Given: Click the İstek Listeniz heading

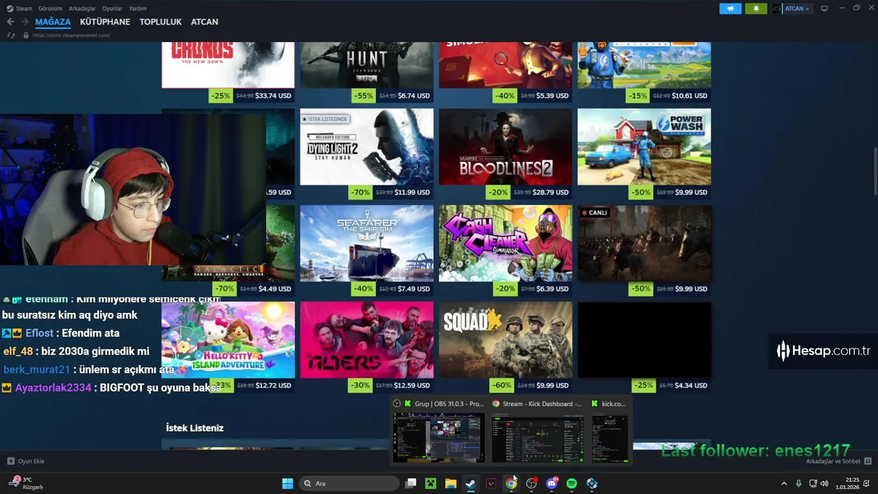Looking at the screenshot, I should pyautogui.click(x=195, y=427).
